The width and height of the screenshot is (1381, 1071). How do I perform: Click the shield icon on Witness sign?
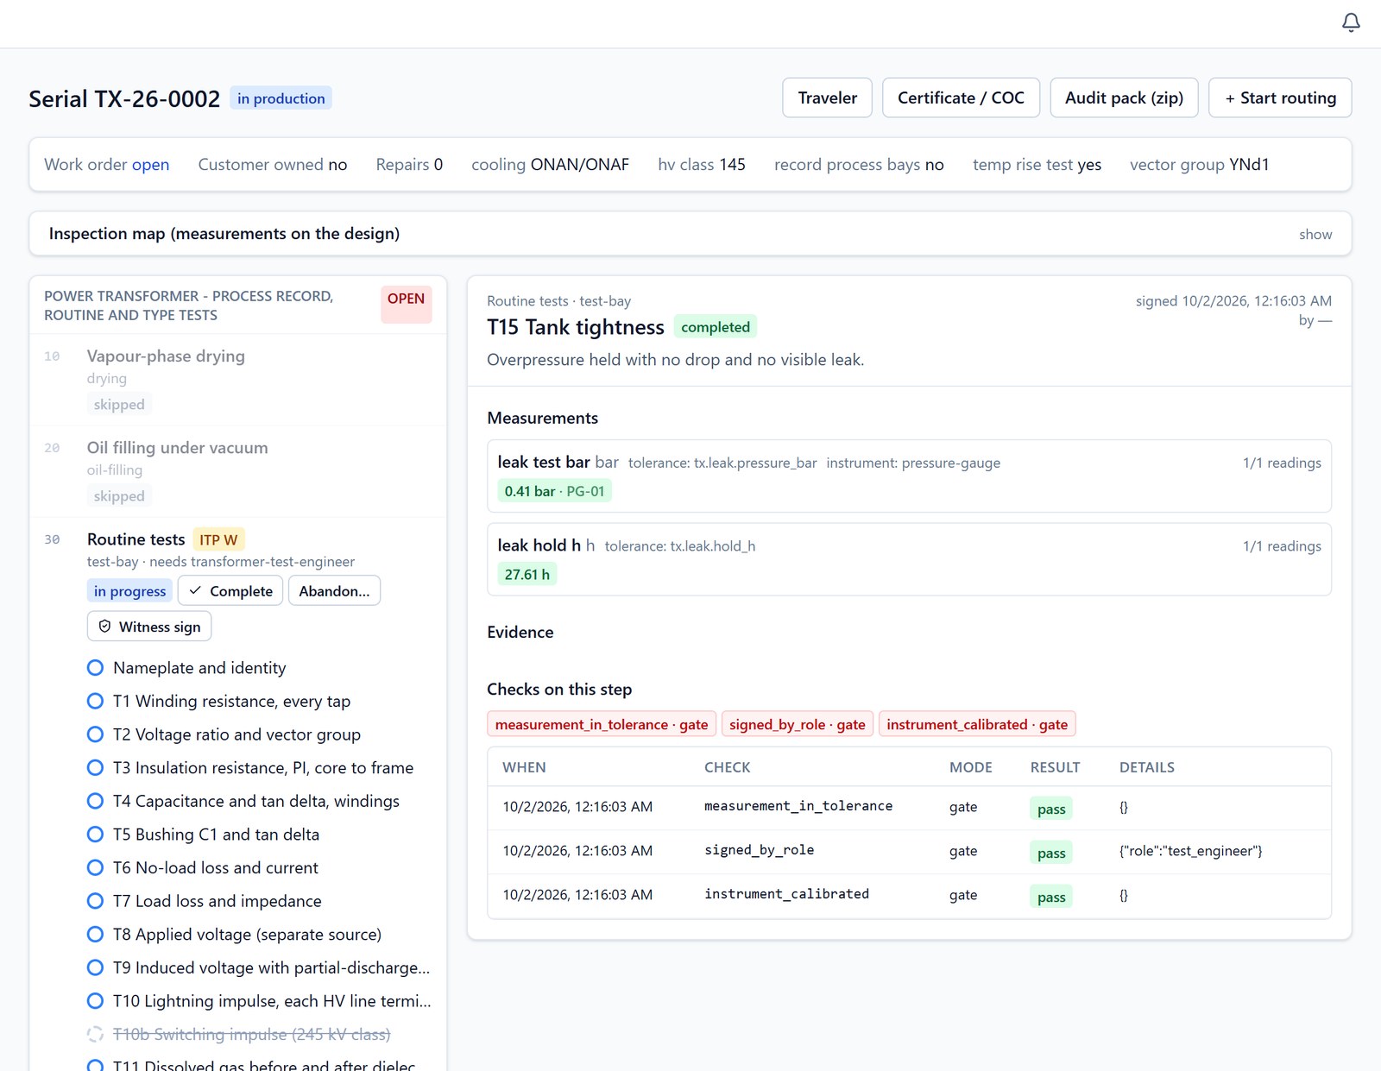point(104,627)
